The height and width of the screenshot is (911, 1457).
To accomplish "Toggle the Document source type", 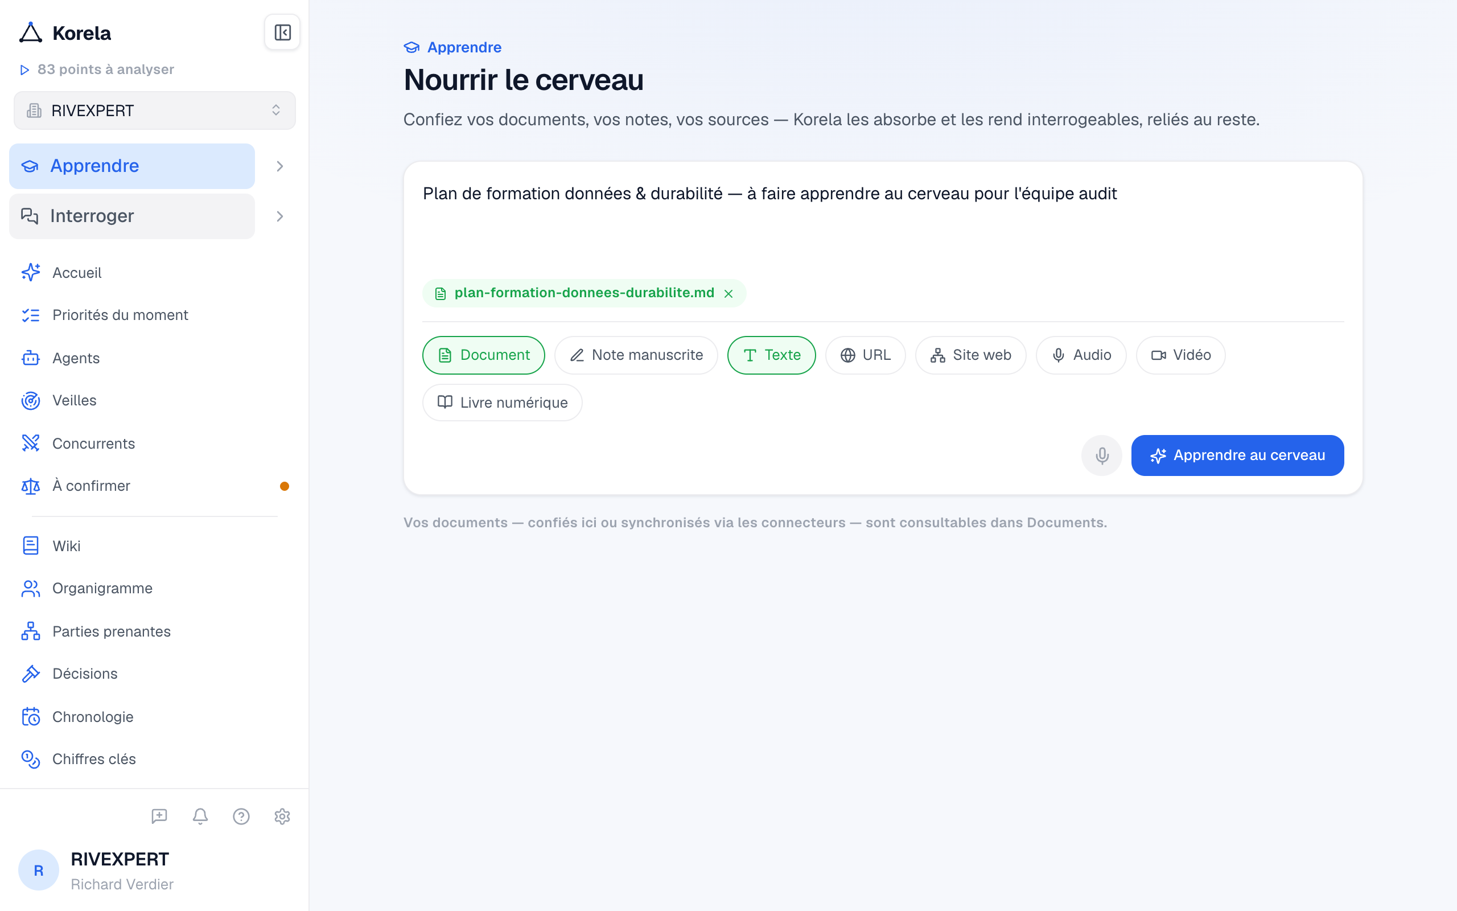I will (483, 355).
